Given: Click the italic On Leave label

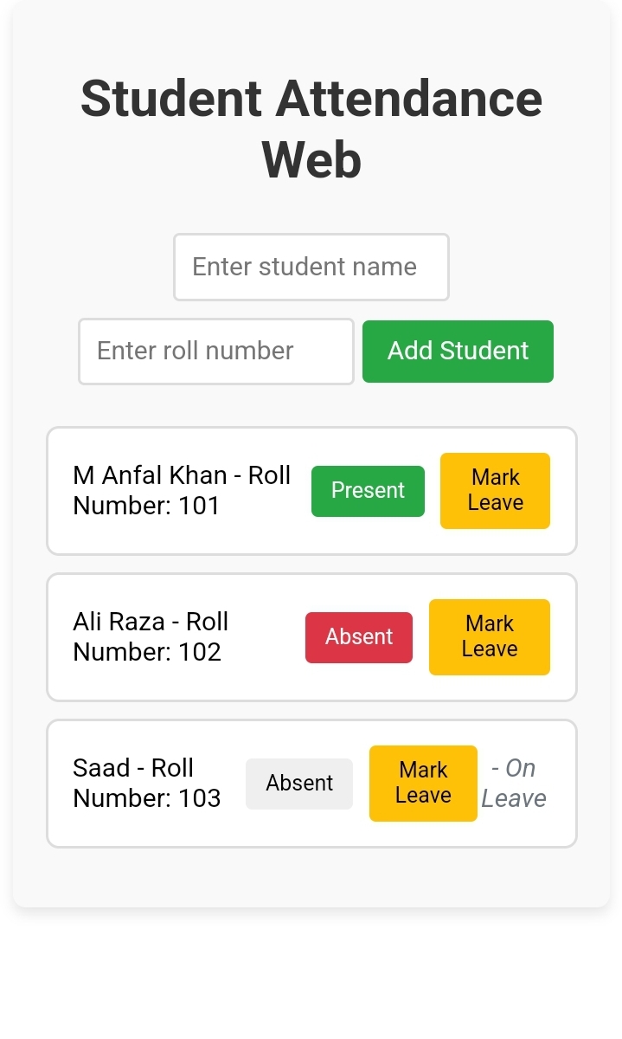Looking at the screenshot, I should 515,784.
